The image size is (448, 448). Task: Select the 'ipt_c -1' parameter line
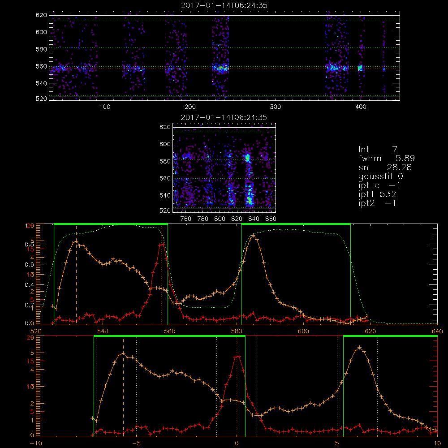coord(379,185)
